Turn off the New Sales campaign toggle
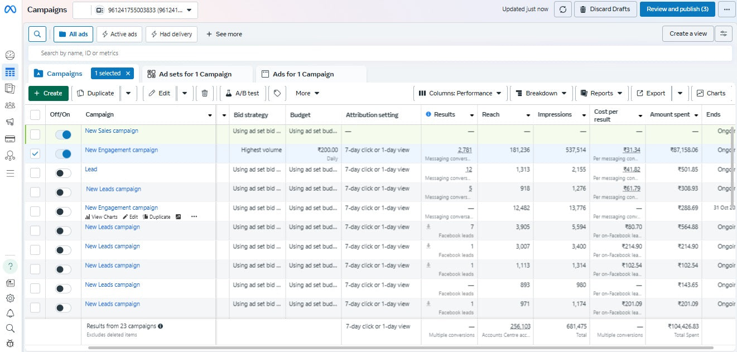This screenshot has height=352, width=737. [x=63, y=134]
